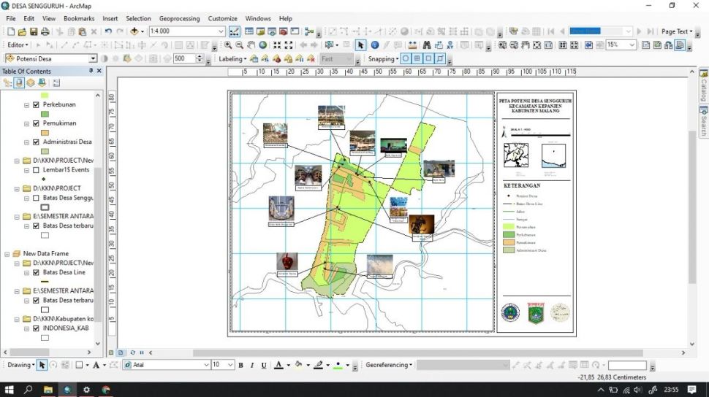Screen dimensions: 709x397
Task: Open the Potensi Desa layer dropdown
Action: click(93, 58)
